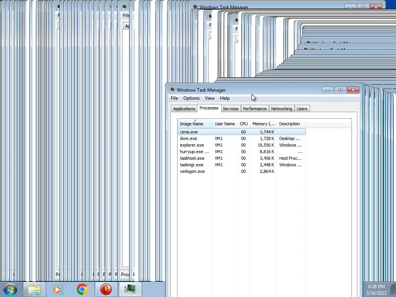Maximize the front Task Manager window
Image resolution: width=396 pixels, height=297 pixels.
point(340,90)
